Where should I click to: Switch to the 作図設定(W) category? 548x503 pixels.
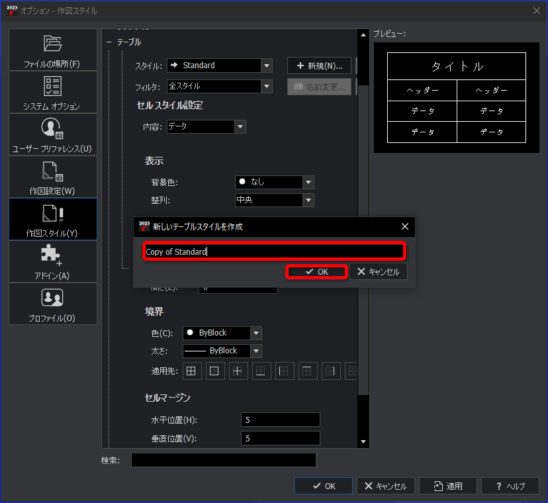(x=53, y=177)
